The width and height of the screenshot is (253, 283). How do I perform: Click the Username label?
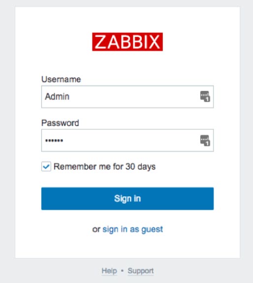pyautogui.click(x=61, y=79)
